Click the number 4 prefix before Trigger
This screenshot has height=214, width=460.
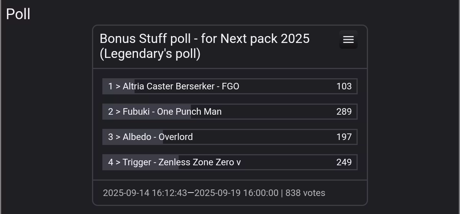pyautogui.click(x=110, y=162)
